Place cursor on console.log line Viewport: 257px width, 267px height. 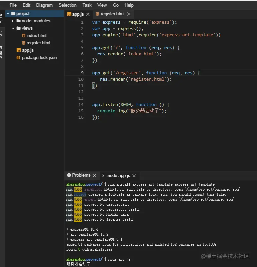[x=132, y=111]
